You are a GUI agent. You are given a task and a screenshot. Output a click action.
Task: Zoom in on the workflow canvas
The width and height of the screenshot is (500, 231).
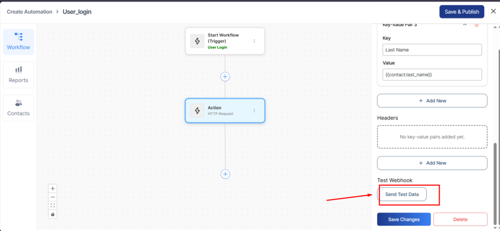[x=53, y=188]
